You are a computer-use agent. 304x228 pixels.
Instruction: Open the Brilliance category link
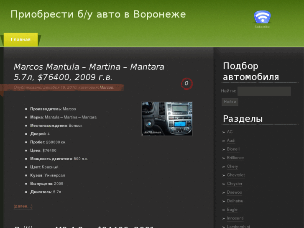[x=235, y=158]
